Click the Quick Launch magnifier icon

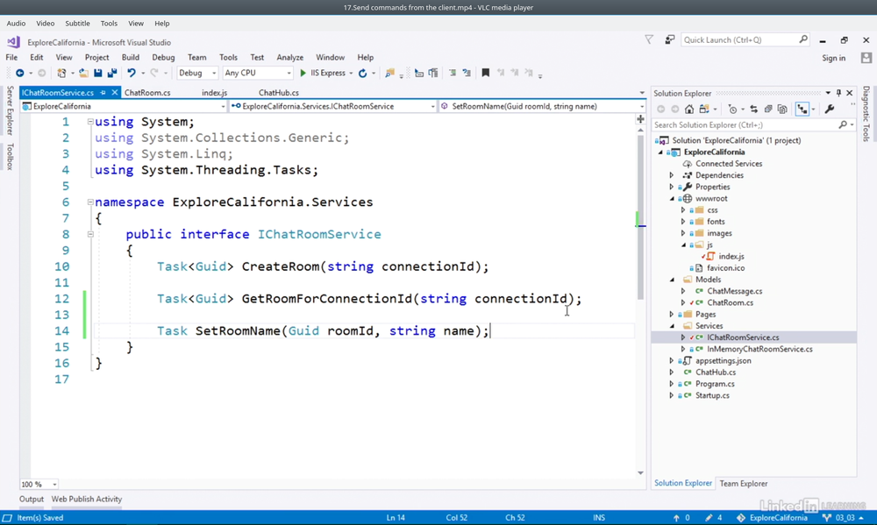803,39
